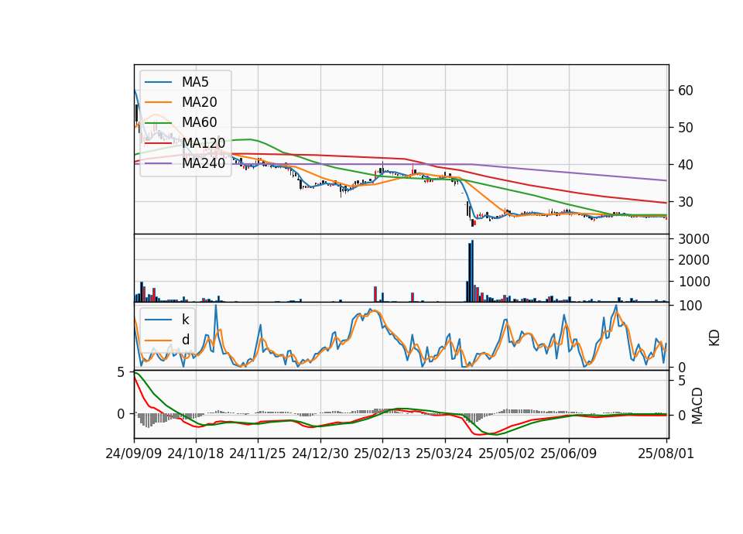Click the 25/05/02 date label
The height and width of the screenshot is (534, 743).
point(506,454)
